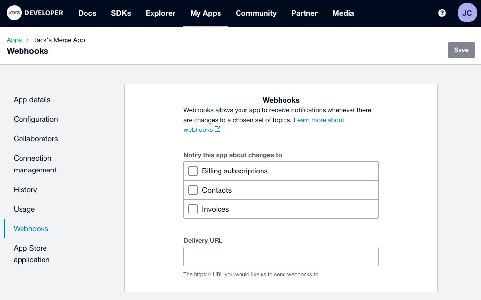Click the Xero Developer logo

pos(35,13)
